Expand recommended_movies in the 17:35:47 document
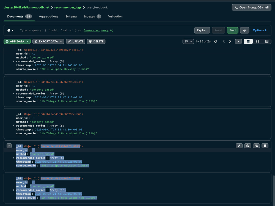Screen dimensions: 275x206 click(14, 94)
